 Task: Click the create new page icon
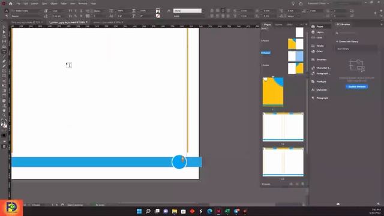coord(297,184)
